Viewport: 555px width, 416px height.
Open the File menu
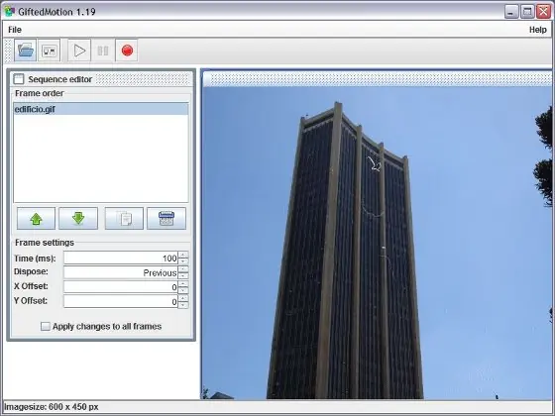(x=15, y=30)
